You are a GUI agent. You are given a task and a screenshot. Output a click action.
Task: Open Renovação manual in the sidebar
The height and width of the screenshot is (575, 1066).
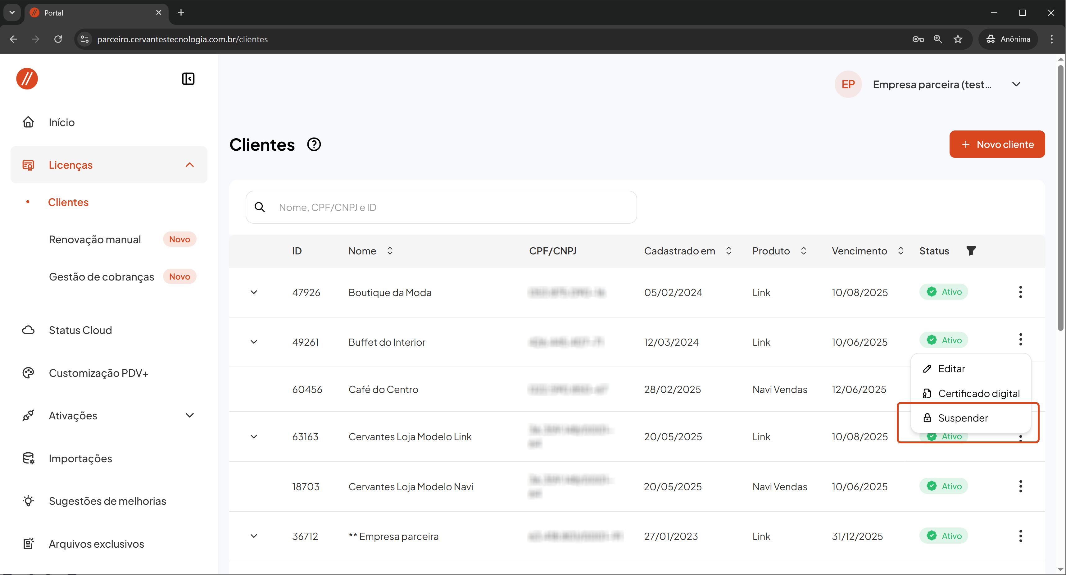(95, 239)
